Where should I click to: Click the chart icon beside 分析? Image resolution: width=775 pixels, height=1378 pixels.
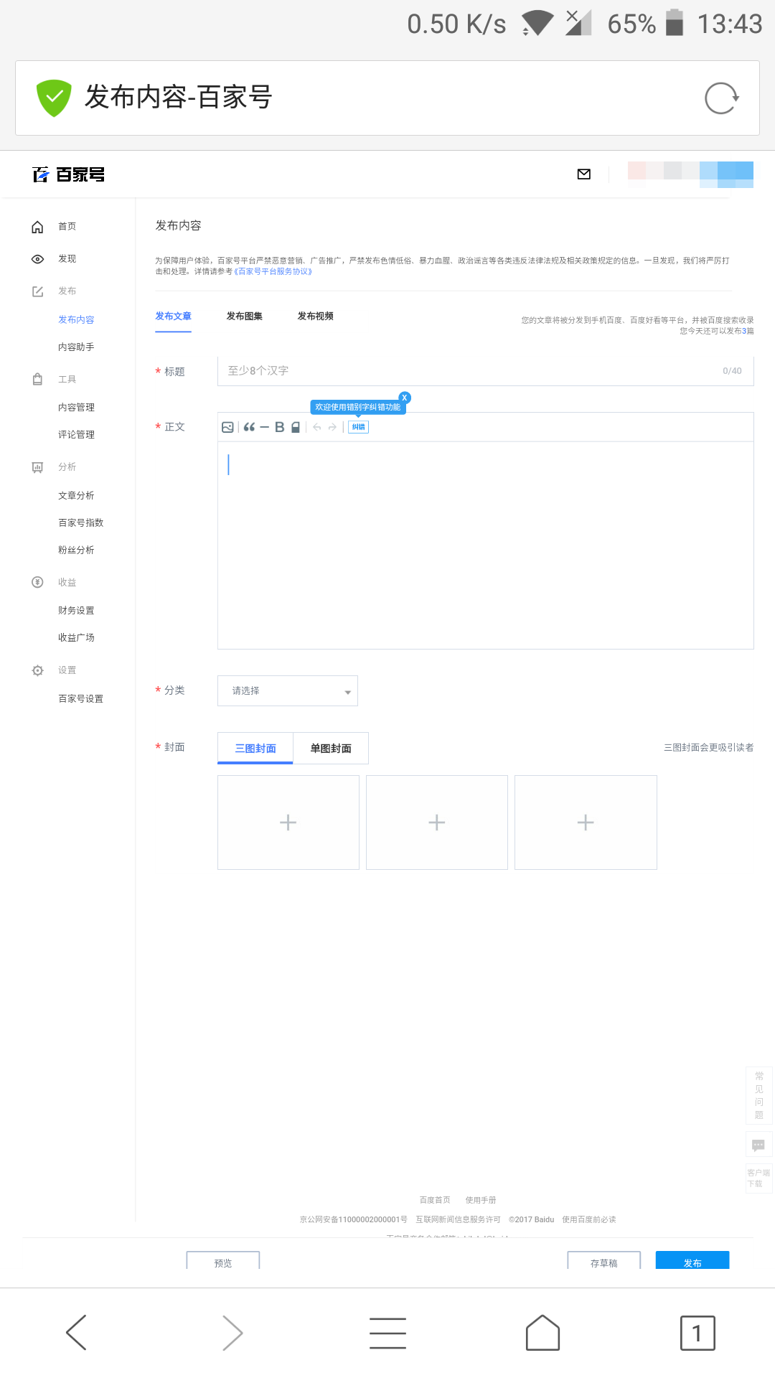click(37, 467)
